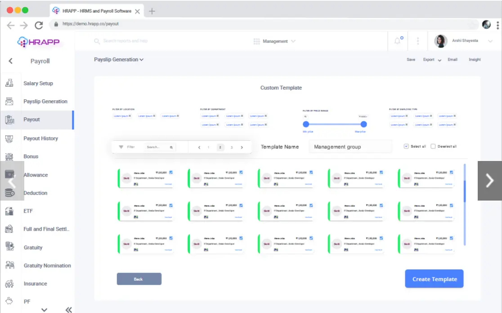The height and width of the screenshot is (313, 502).
Task: Click the three-dot more options icon
Action: 418,41
